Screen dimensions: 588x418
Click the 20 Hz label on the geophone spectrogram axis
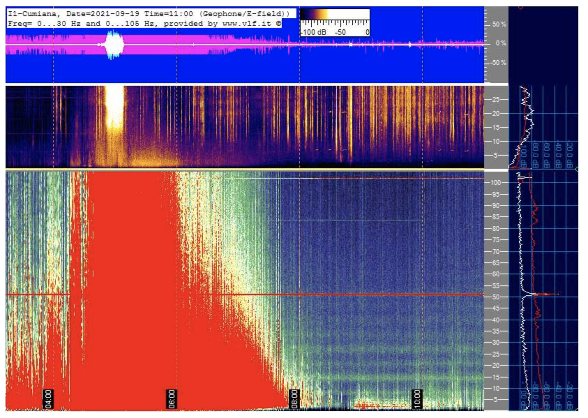click(x=496, y=113)
